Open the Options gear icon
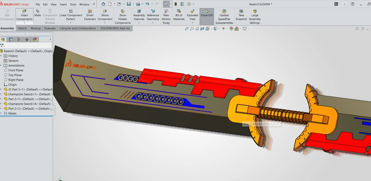 pyautogui.click(x=189, y=4)
